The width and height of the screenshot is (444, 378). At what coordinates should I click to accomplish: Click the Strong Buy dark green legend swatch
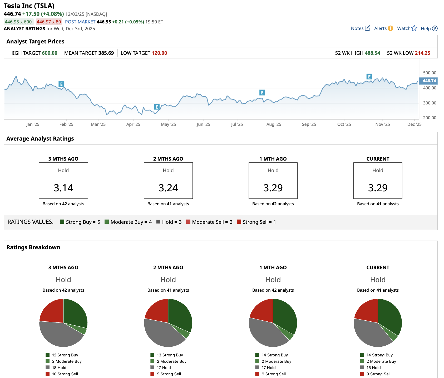pos(62,222)
